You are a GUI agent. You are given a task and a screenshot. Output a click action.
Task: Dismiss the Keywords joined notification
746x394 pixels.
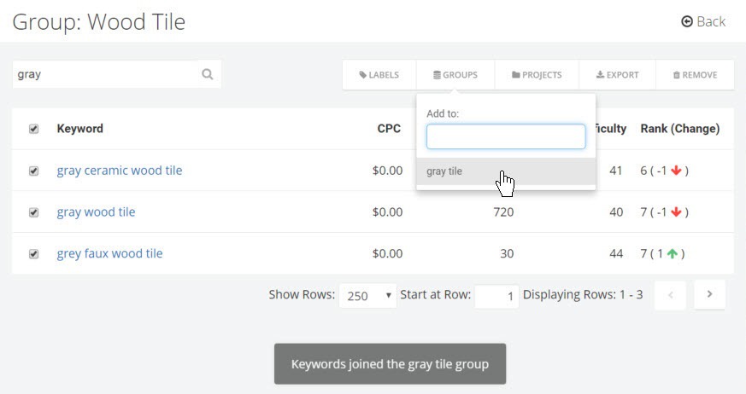pyautogui.click(x=390, y=364)
